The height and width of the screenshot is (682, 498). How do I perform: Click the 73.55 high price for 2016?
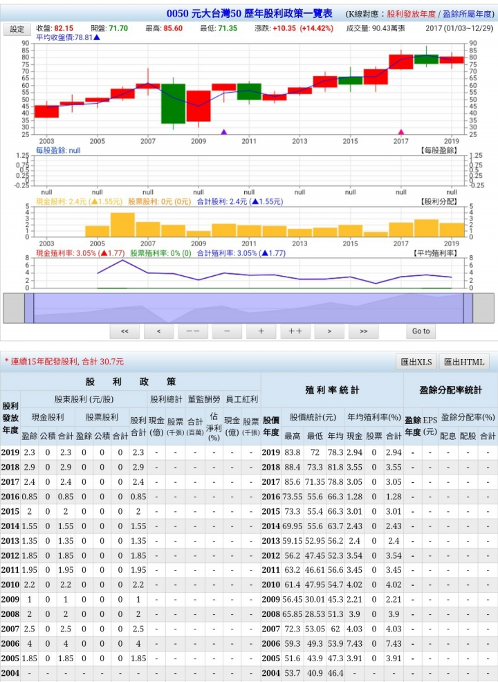point(293,497)
